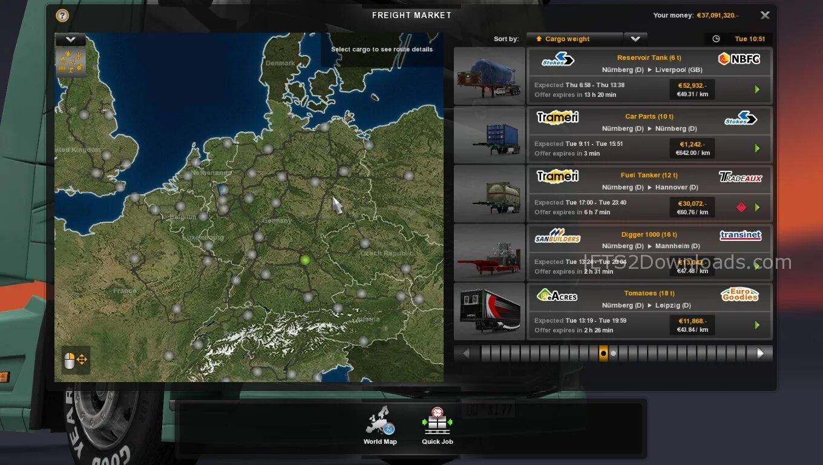The height and width of the screenshot is (465, 823).
Task: Close the Freight Market window
Action: [765, 16]
